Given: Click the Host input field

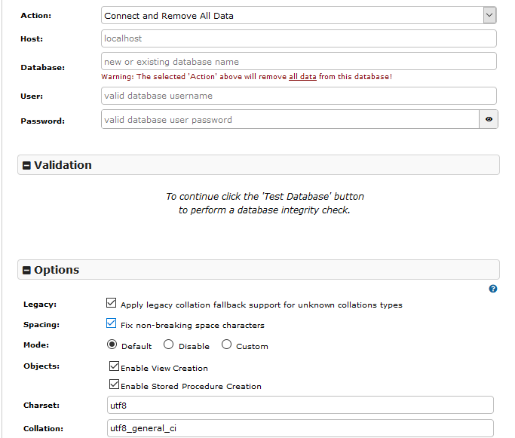Looking at the screenshot, I should (x=298, y=38).
